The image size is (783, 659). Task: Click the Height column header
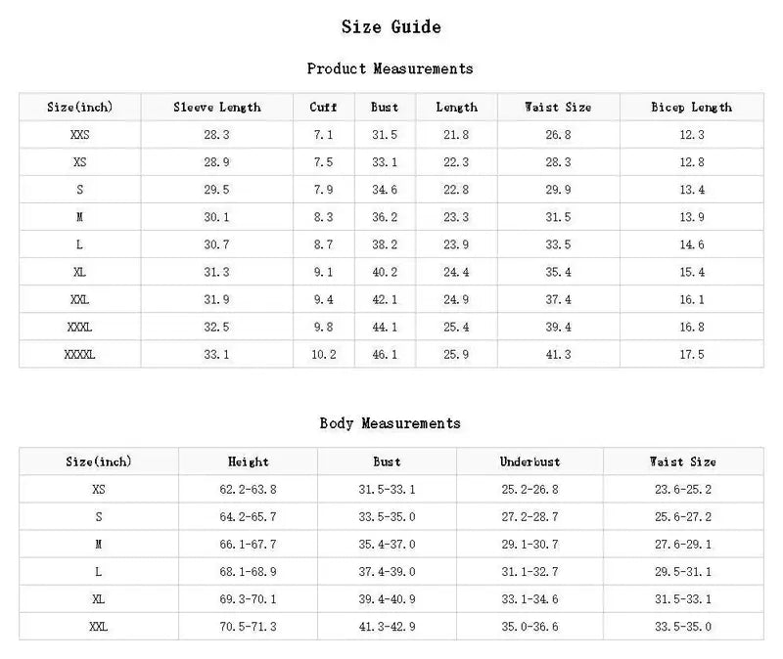[249, 461]
